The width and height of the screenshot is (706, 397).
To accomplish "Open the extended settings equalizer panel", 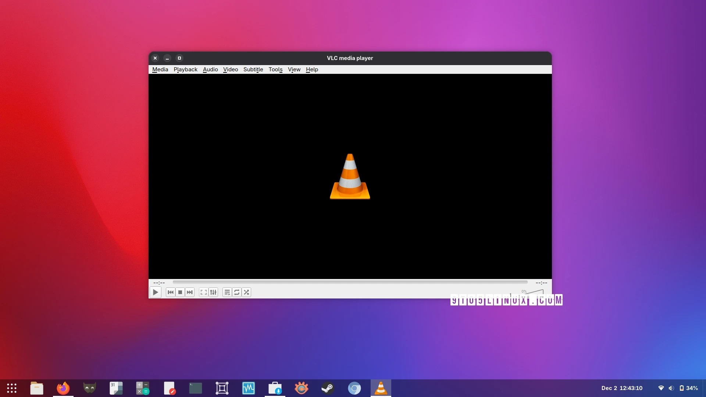I will [213, 292].
